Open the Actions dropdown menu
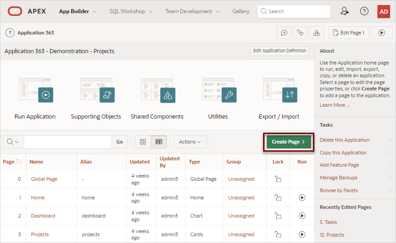Image resolution: width=396 pixels, height=243 pixels. coord(190,142)
